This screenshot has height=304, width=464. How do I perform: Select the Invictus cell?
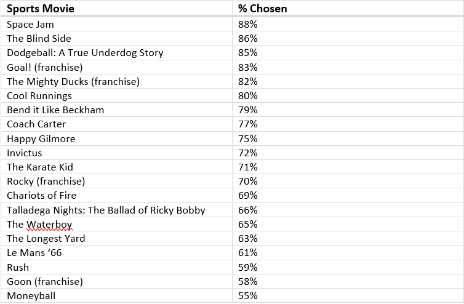coord(116,153)
